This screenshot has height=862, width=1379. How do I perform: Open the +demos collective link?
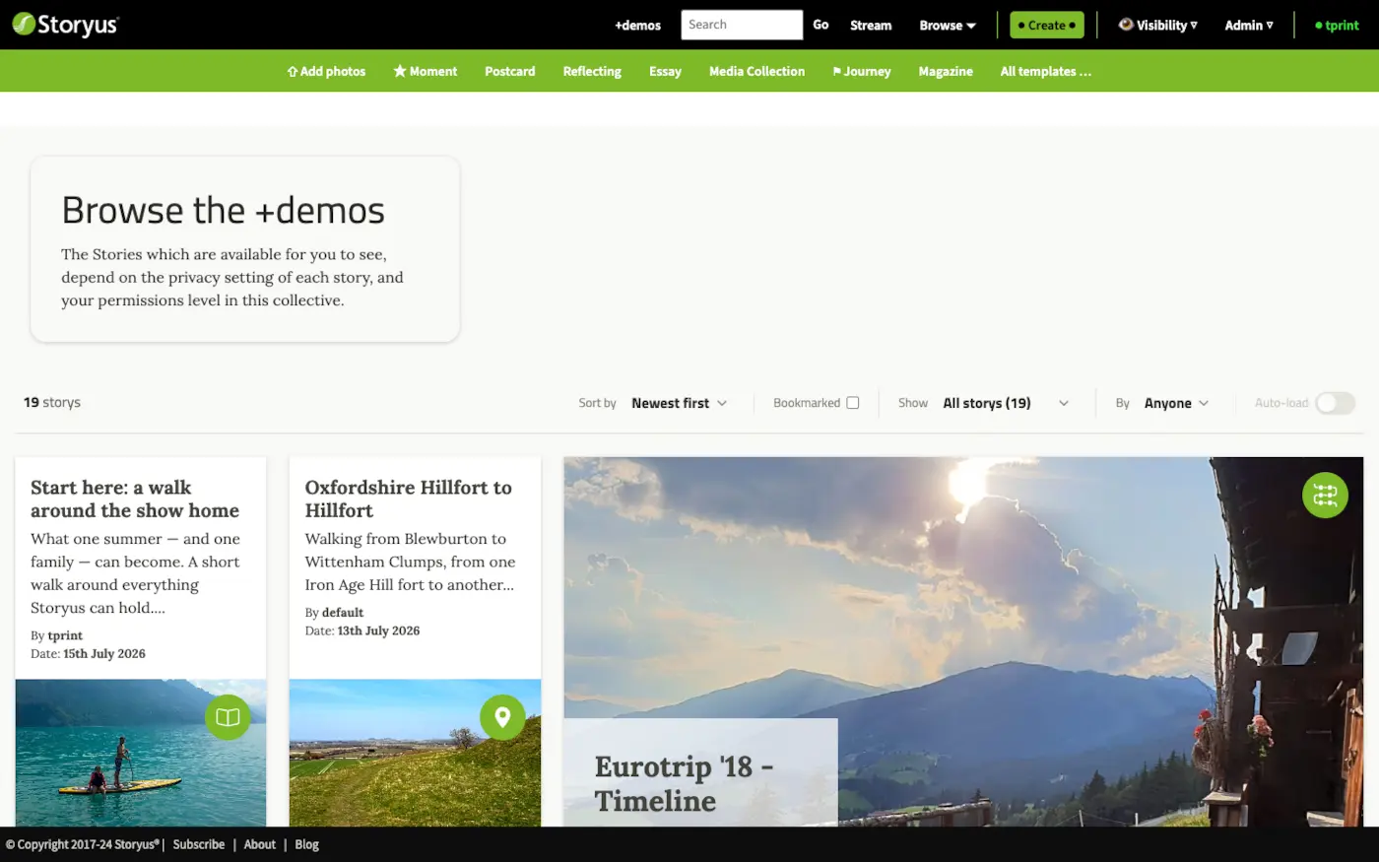(x=637, y=26)
